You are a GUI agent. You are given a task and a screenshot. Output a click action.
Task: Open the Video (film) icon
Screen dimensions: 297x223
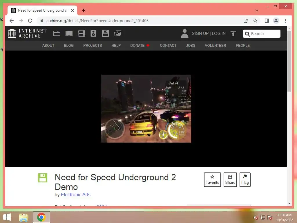[81, 33]
